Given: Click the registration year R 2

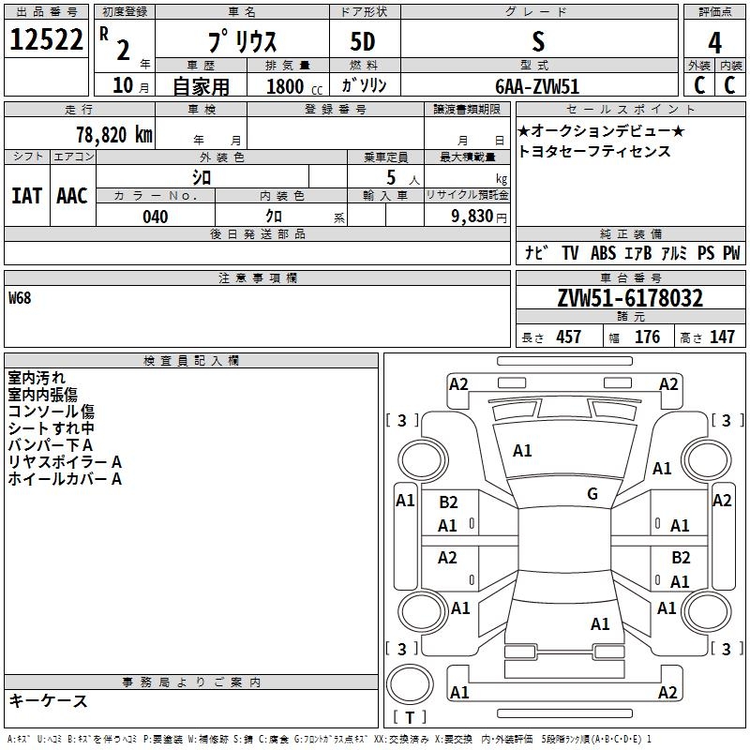Looking at the screenshot, I should point(114,44).
